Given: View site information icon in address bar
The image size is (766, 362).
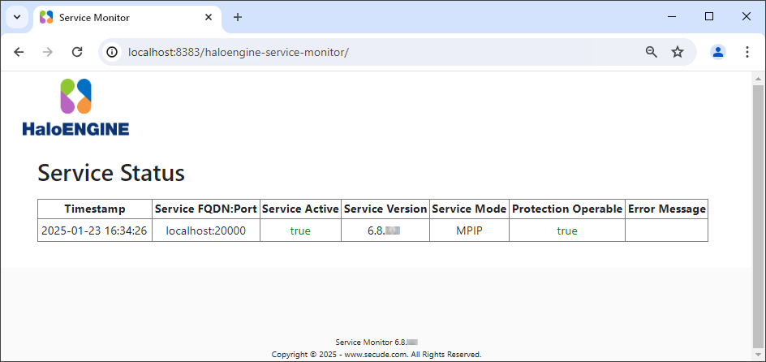Looking at the screenshot, I should tap(113, 52).
